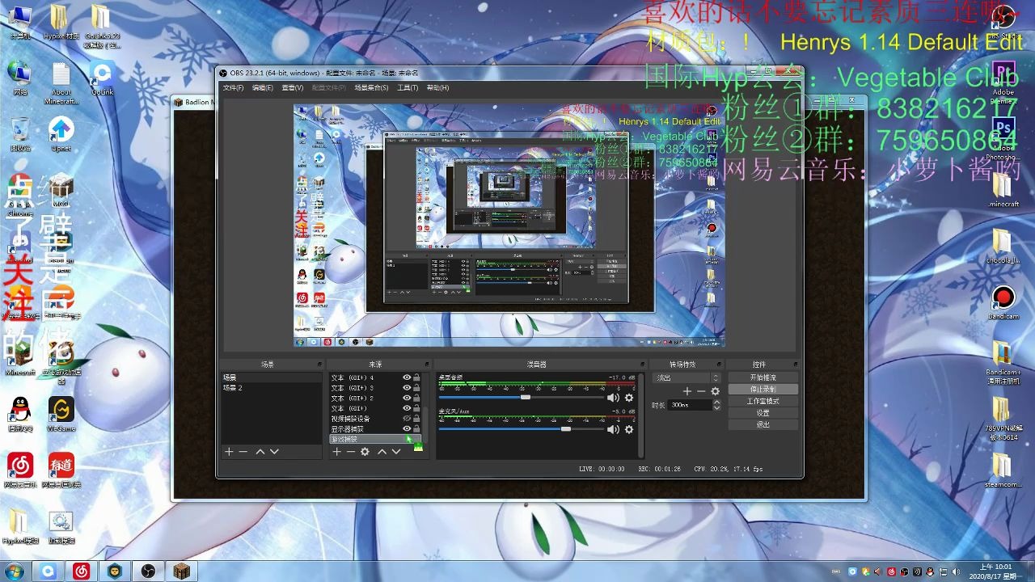Screen dimensions: 1035x582
Task: Hide the 文本 (GDI+) 2 source
Action: [x=407, y=399]
